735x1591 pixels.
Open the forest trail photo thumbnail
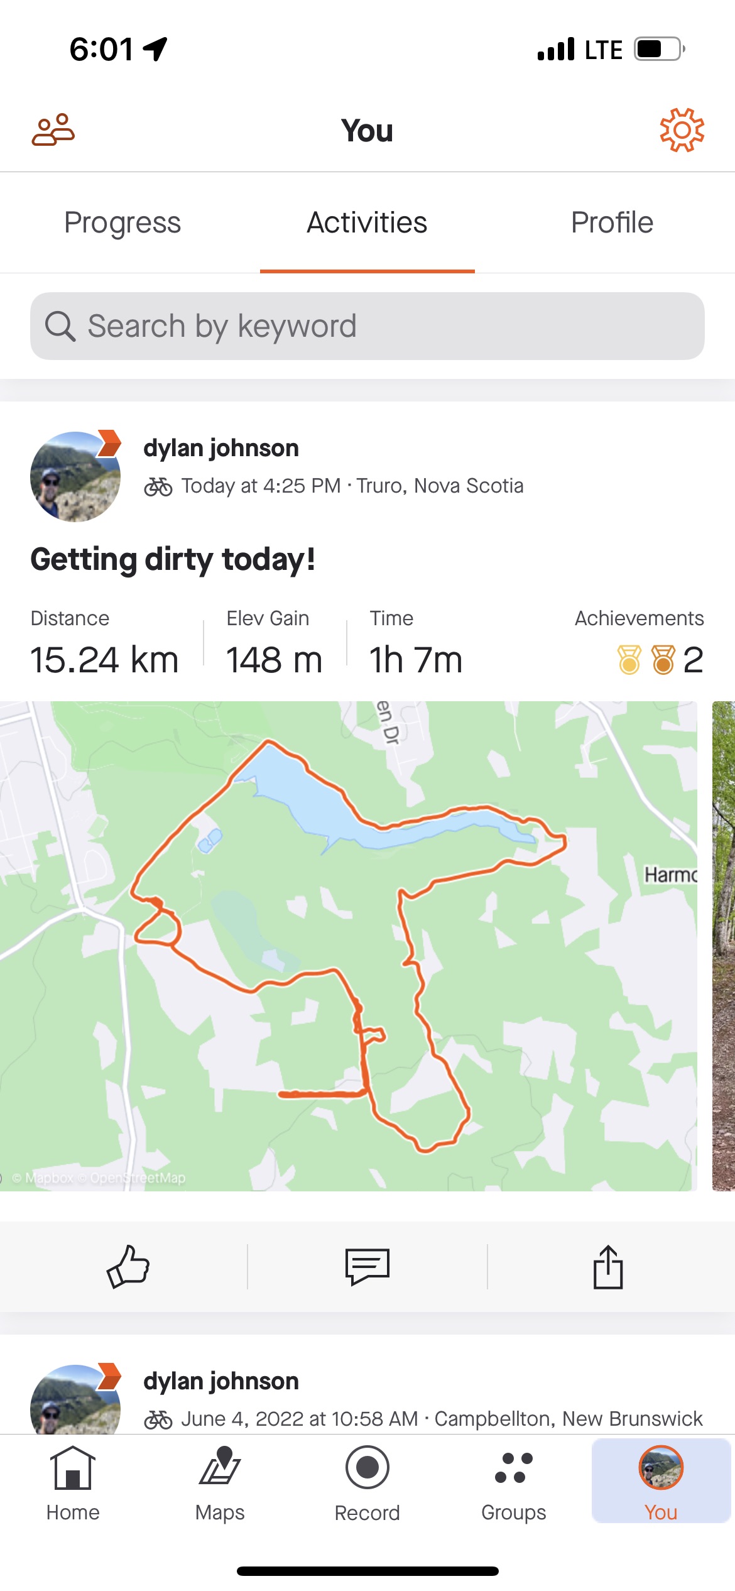tap(724, 946)
